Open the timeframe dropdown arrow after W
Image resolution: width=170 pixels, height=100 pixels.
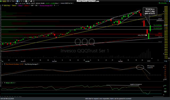point(22,1)
